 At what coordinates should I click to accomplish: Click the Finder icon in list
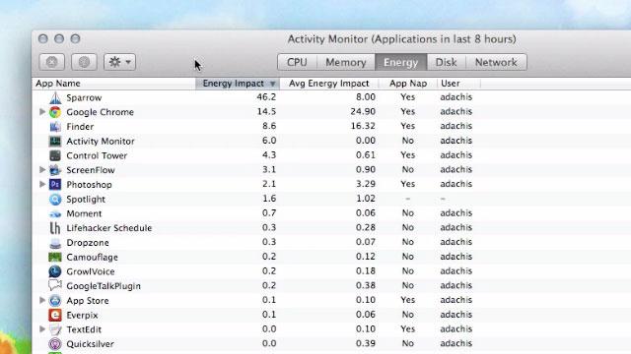tap(55, 127)
